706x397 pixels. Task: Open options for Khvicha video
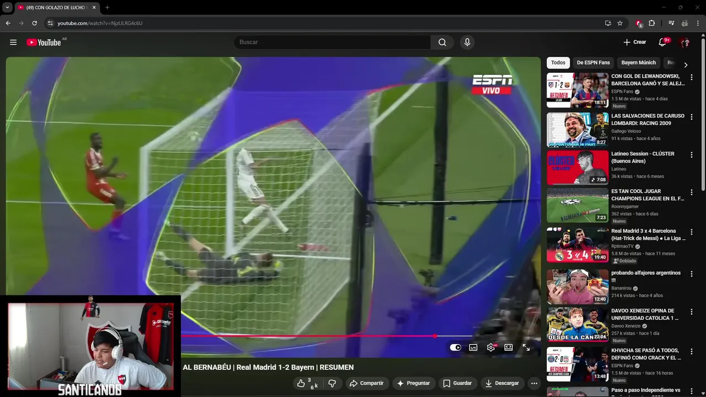692,352
